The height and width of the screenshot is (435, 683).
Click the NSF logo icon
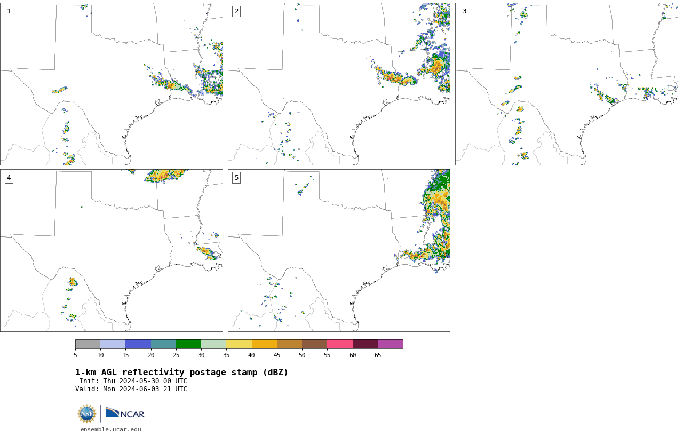[x=87, y=414]
